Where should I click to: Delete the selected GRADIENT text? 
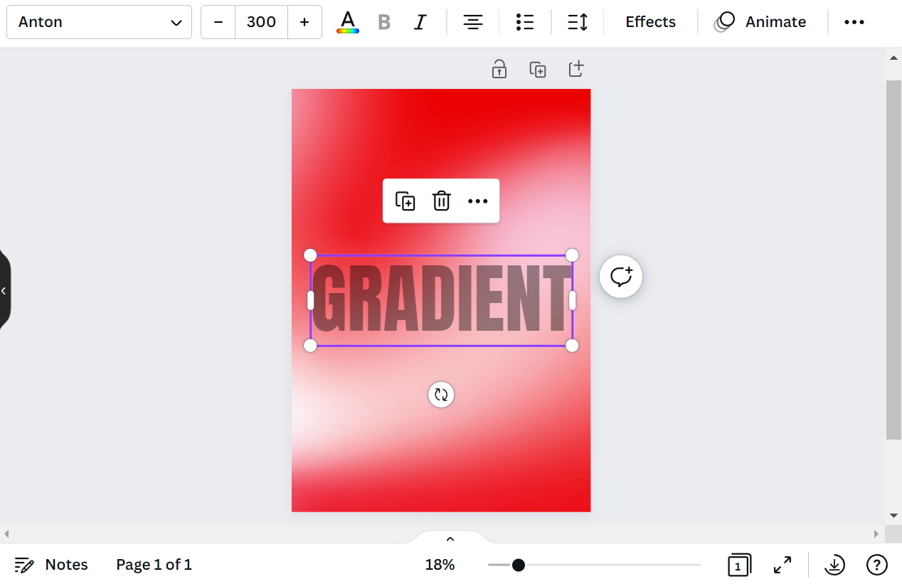pyautogui.click(x=441, y=201)
